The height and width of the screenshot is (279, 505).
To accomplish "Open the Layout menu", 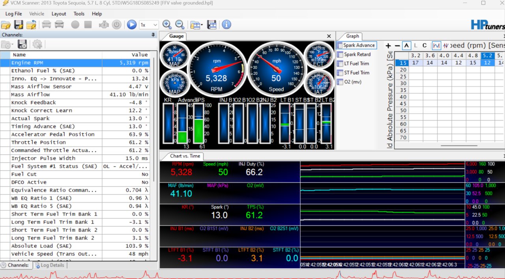I will pos(59,13).
